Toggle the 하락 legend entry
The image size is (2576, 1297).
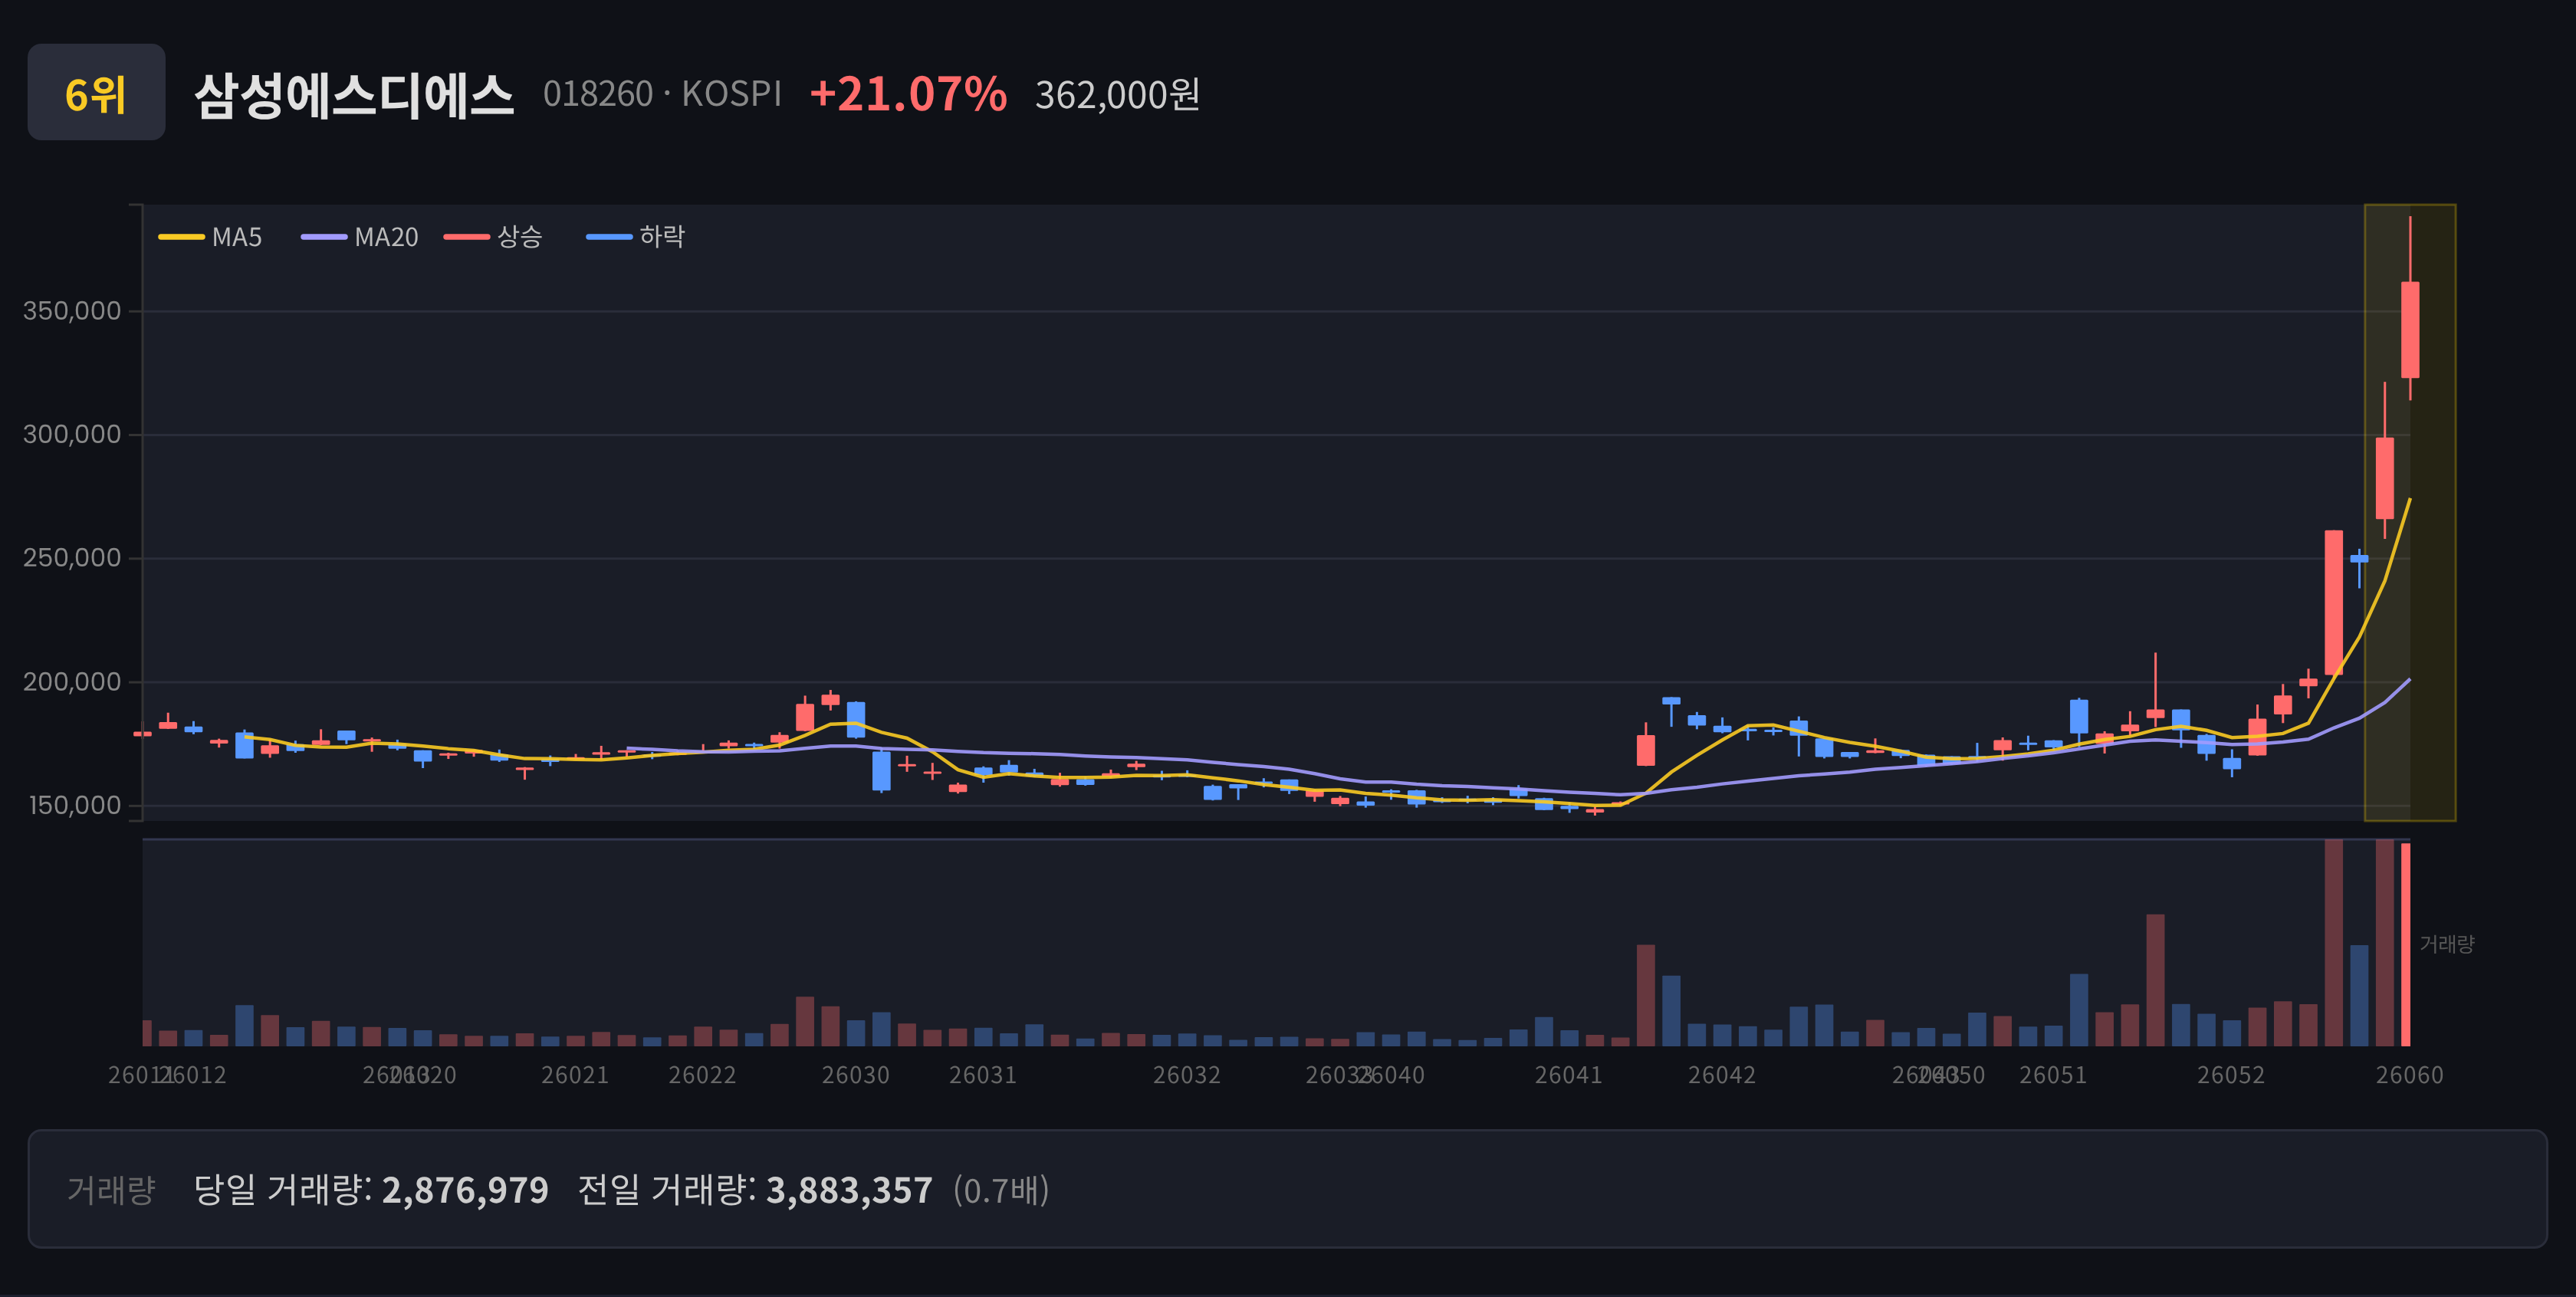(x=636, y=237)
